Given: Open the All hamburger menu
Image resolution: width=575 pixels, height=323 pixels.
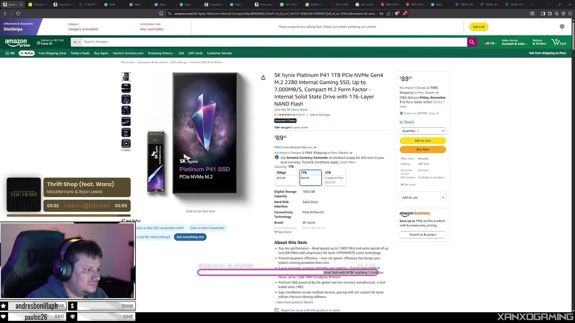Looking at the screenshot, I should coord(10,53).
